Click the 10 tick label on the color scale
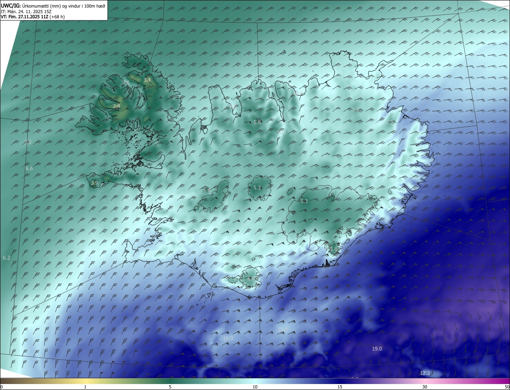The width and height of the screenshot is (510, 390). (255, 387)
